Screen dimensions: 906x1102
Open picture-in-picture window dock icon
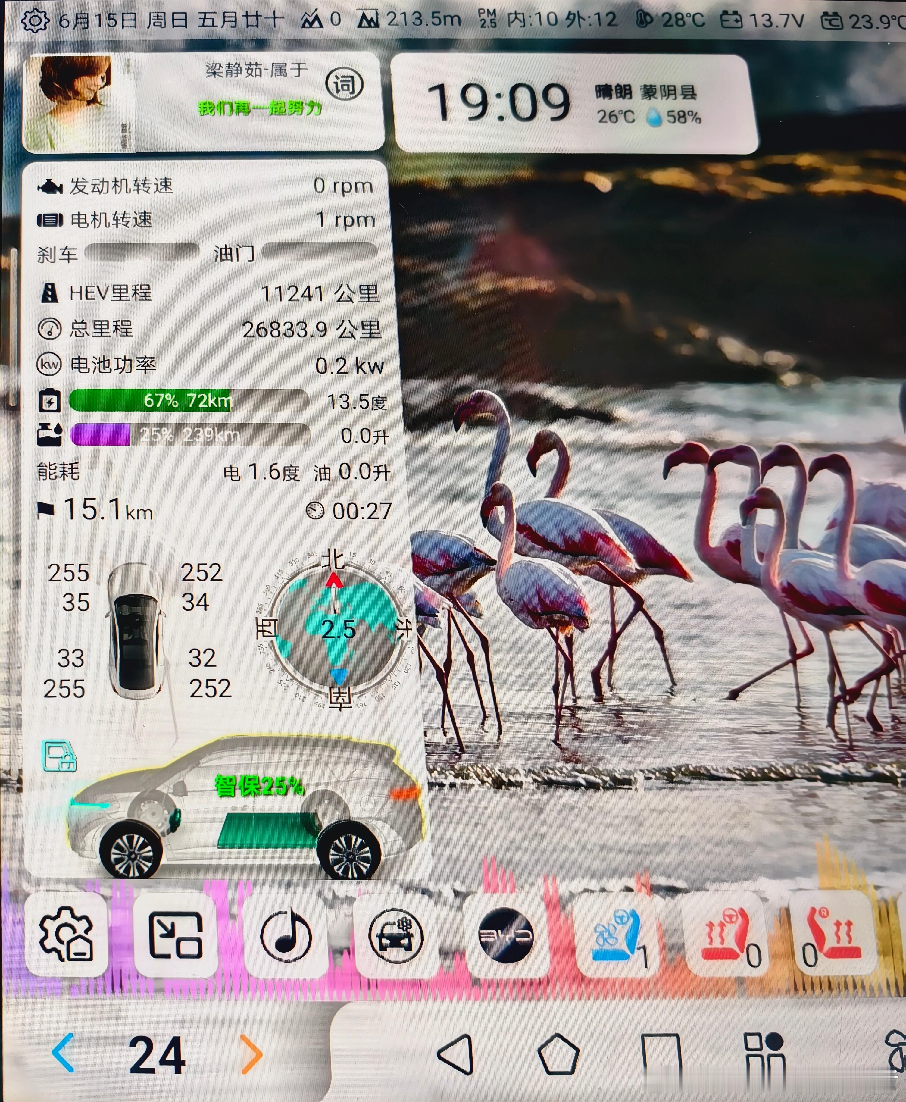coord(175,935)
